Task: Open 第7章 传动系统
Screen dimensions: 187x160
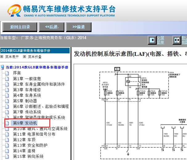Action: tap(27, 112)
